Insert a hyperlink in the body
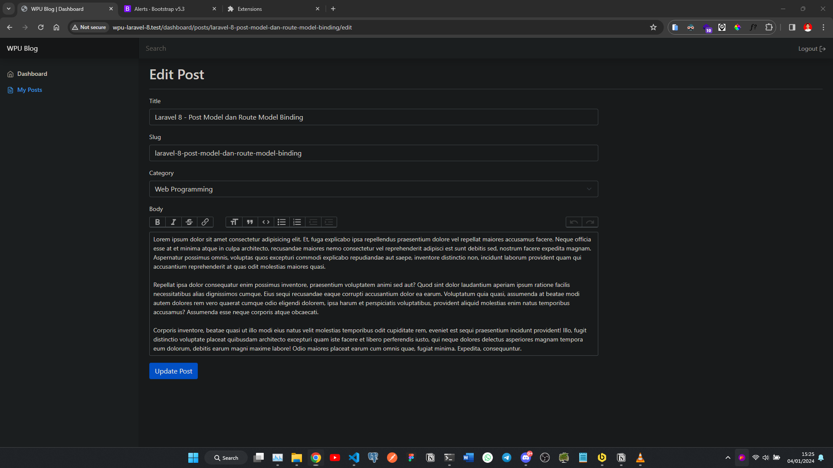Screen dimensions: 833x468 (x=205, y=222)
